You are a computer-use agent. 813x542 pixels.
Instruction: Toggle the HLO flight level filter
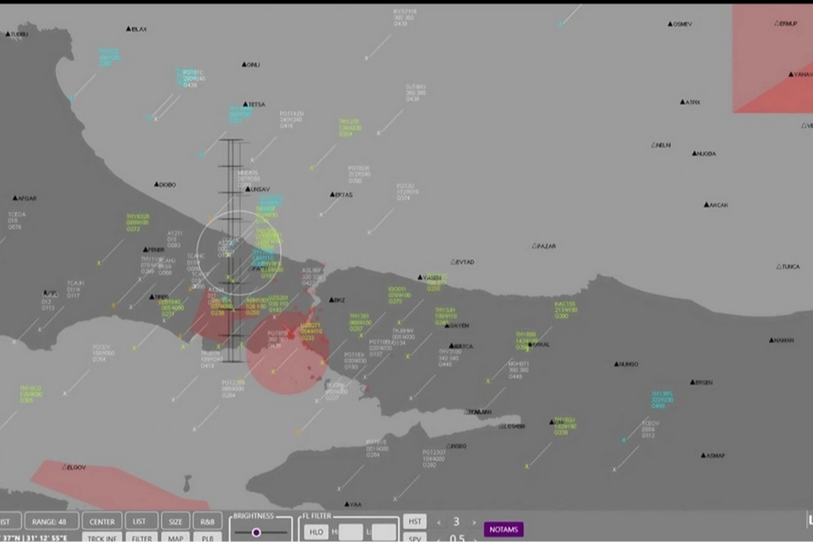click(x=316, y=532)
